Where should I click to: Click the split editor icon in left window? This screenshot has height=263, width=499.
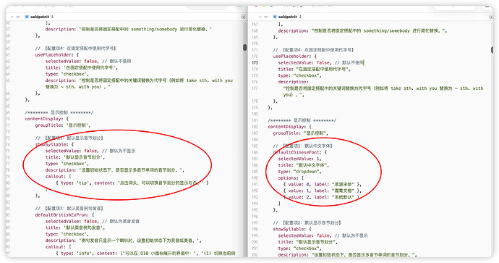click(244, 17)
